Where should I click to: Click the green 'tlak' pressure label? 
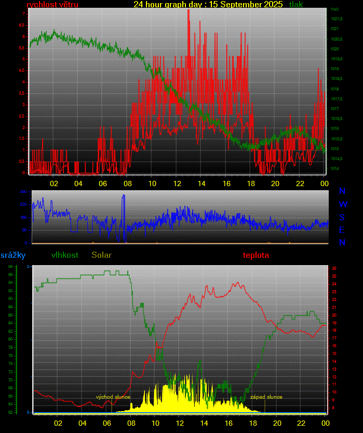point(296,5)
